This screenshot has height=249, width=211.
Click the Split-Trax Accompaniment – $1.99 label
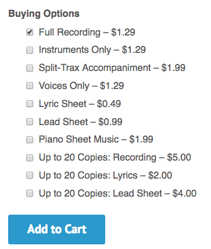[112, 68]
